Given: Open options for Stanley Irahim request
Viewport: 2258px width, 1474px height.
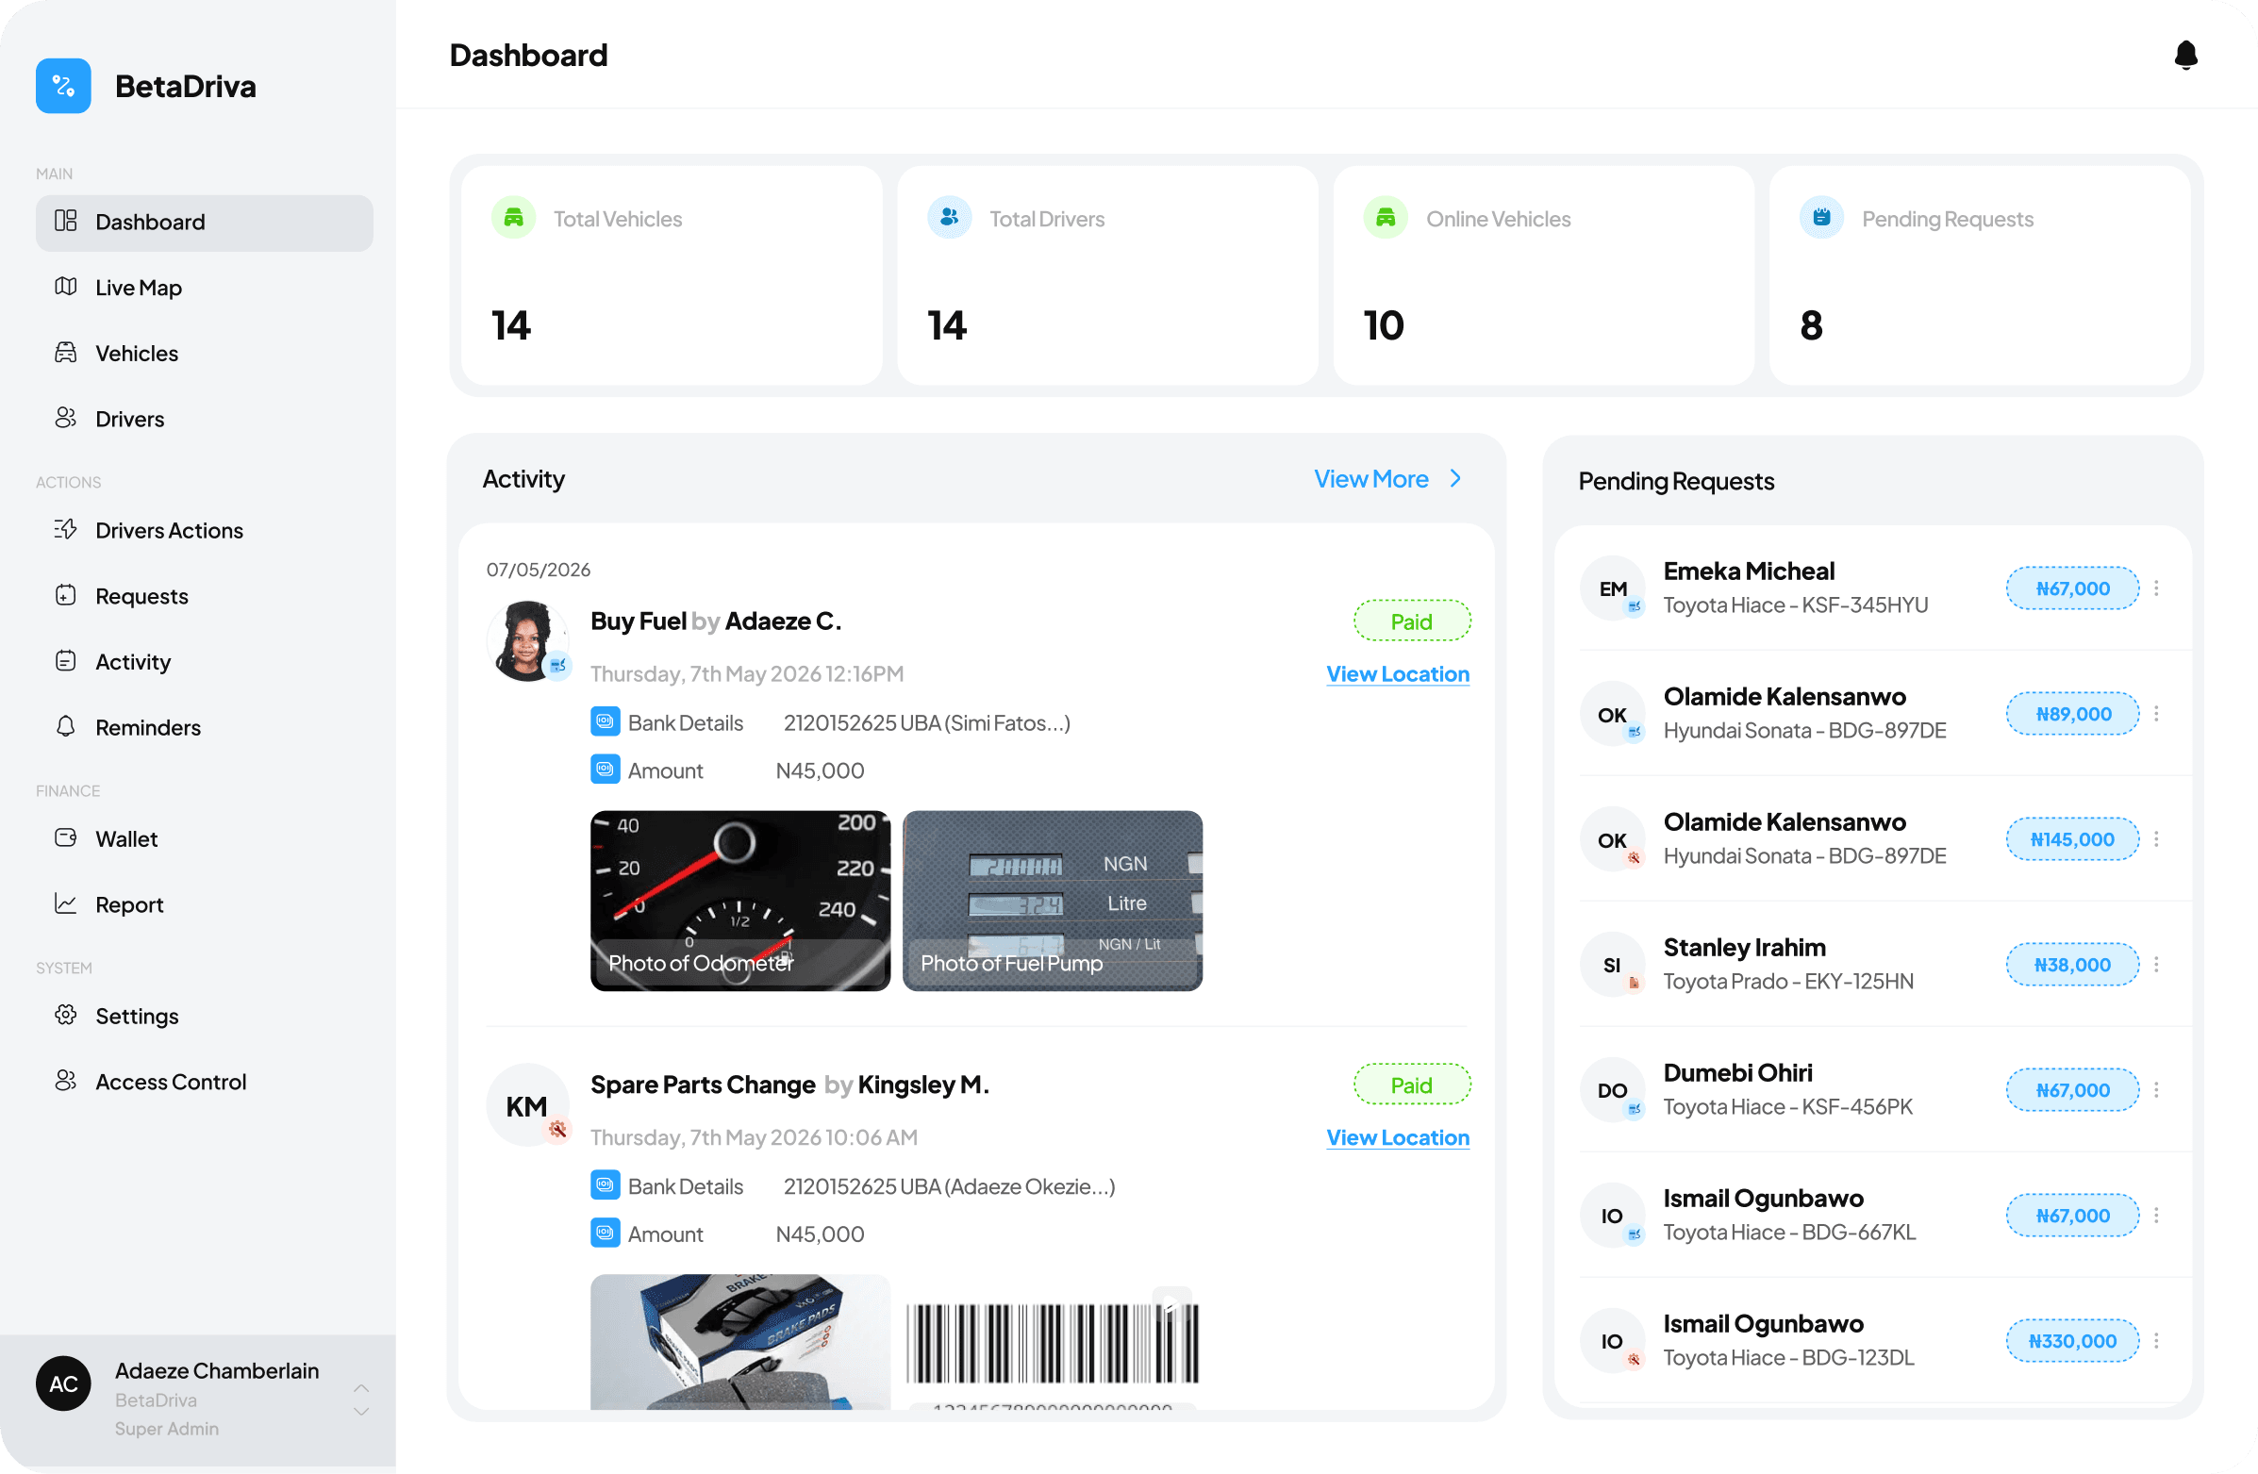Looking at the screenshot, I should [2156, 965].
